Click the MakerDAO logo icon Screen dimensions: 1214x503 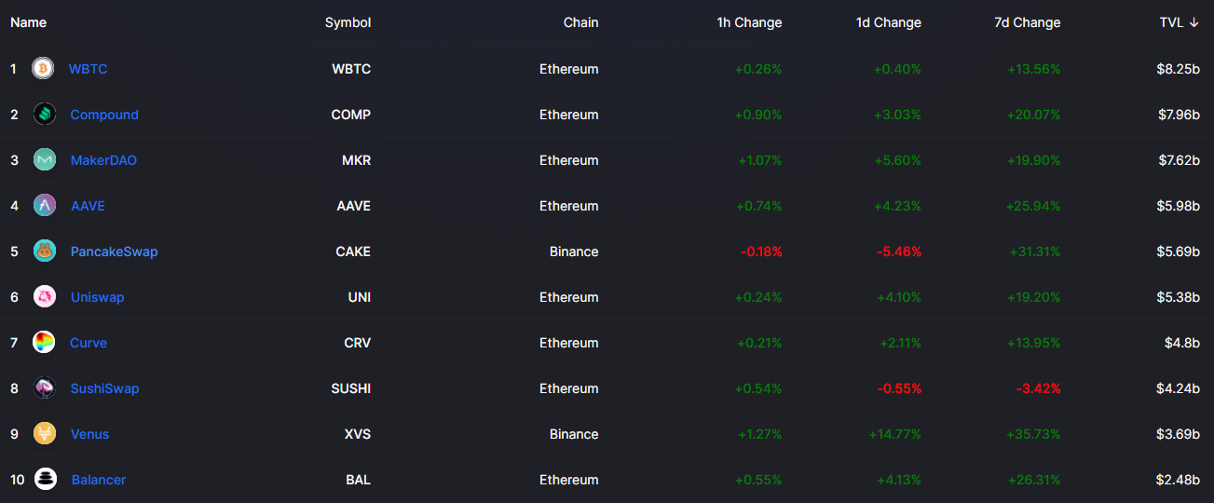pos(45,159)
